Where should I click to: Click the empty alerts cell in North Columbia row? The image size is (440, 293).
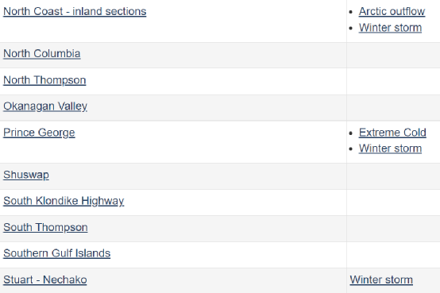(x=393, y=56)
